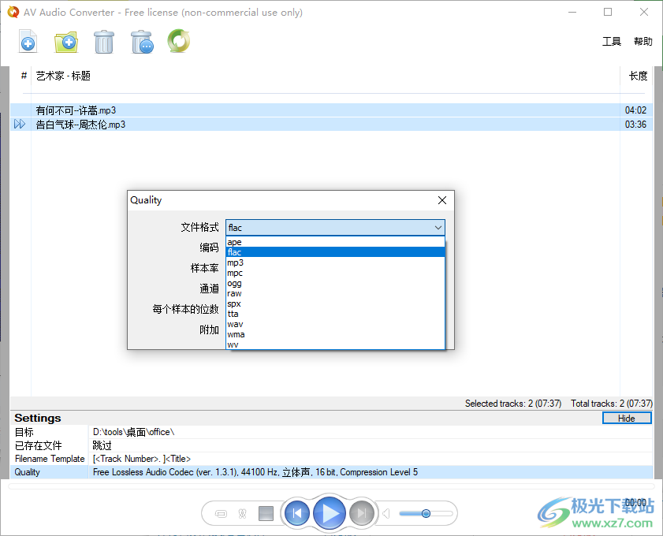Image resolution: width=663 pixels, height=536 pixels.
Task: Choose ape from format list
Action: click(x=335, y=242)
